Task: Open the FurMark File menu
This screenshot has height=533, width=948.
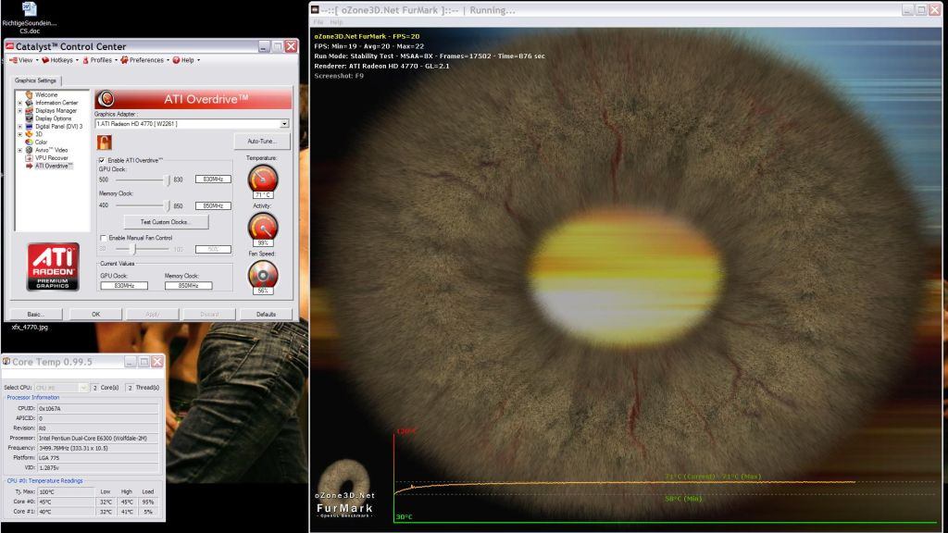Action: pos(318,22)
